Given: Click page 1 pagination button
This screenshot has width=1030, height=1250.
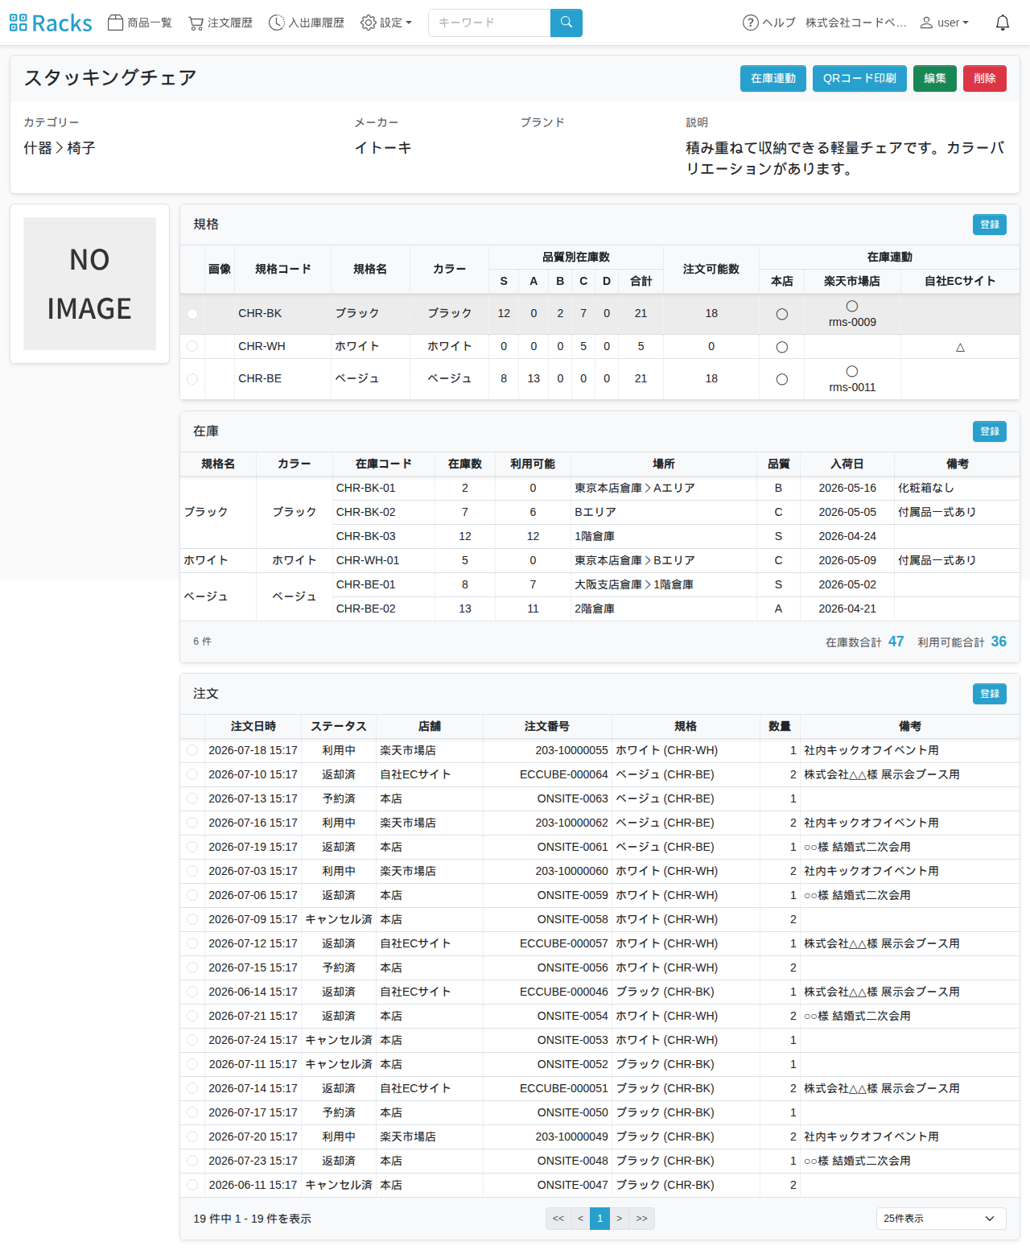Looking at the screenshot, I should 599,1219.
